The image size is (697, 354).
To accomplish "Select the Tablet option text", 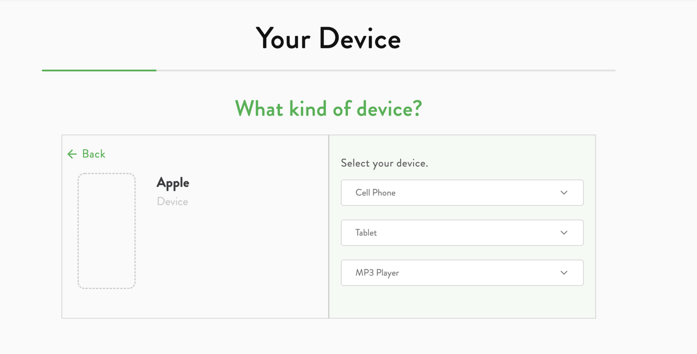I will pos(366,233).
